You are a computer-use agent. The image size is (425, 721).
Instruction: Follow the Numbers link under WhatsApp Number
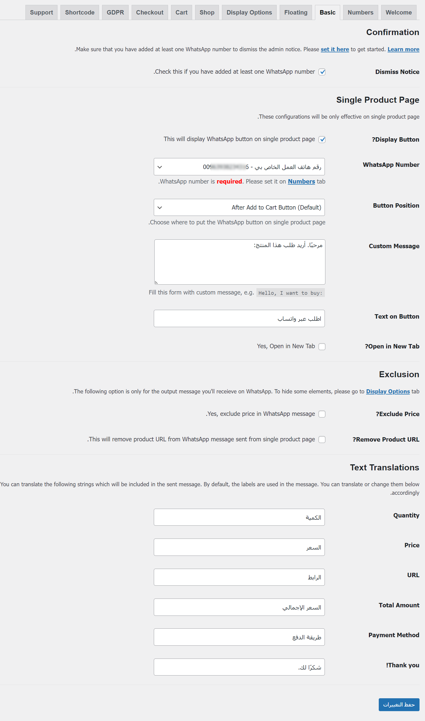point(301,181)
